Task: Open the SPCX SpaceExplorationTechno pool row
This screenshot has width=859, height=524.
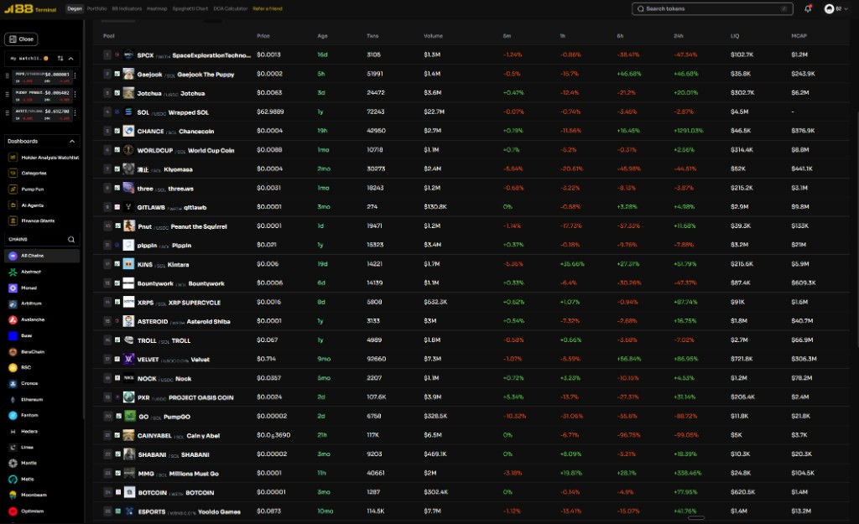Action: (x=471, y=54)
